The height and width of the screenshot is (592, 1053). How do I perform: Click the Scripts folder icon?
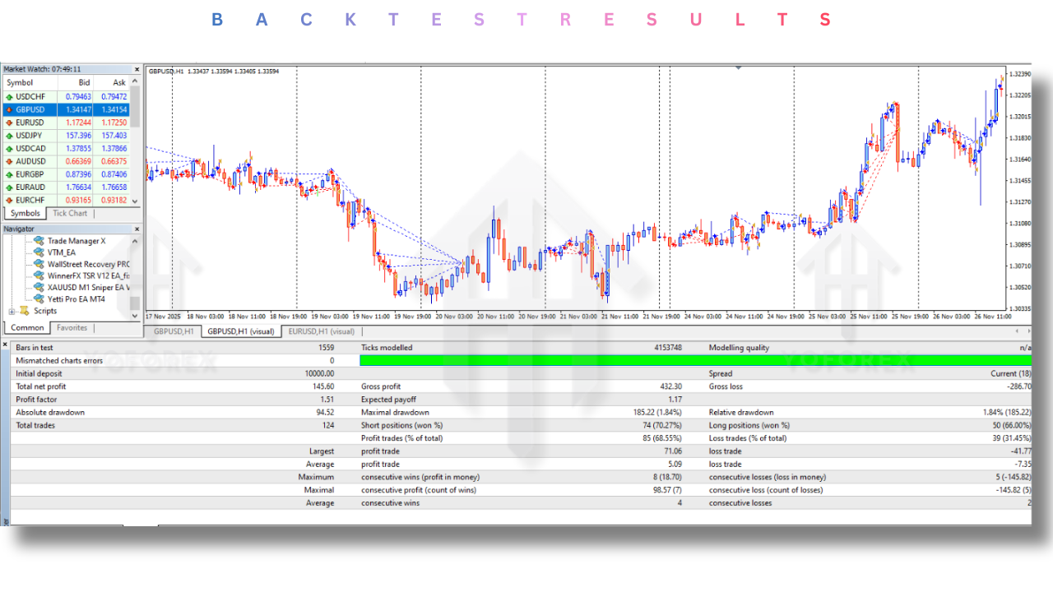pos(25,311)
